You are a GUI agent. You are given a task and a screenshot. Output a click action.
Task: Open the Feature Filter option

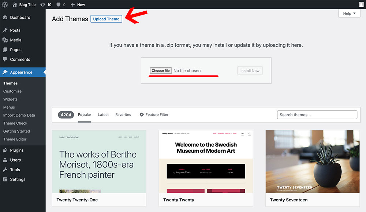154,115
